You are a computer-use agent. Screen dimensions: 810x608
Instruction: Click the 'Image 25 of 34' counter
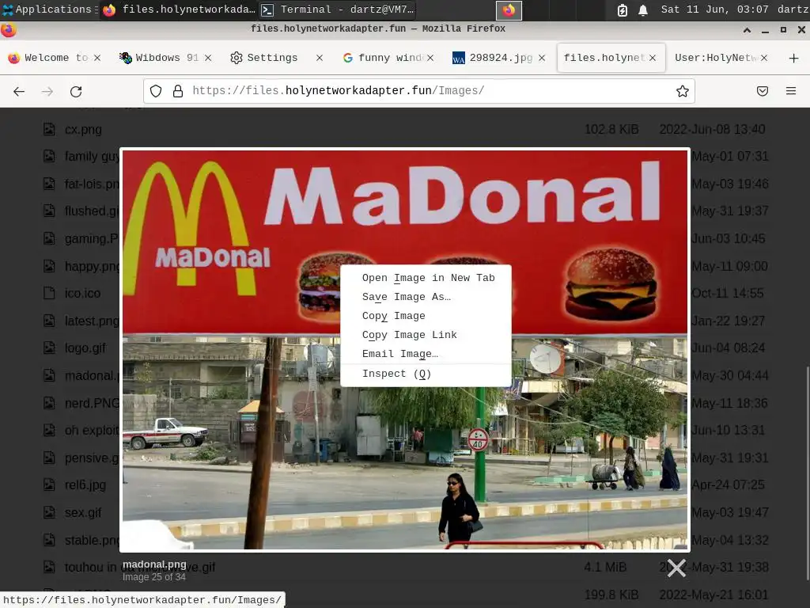(154, 577)
